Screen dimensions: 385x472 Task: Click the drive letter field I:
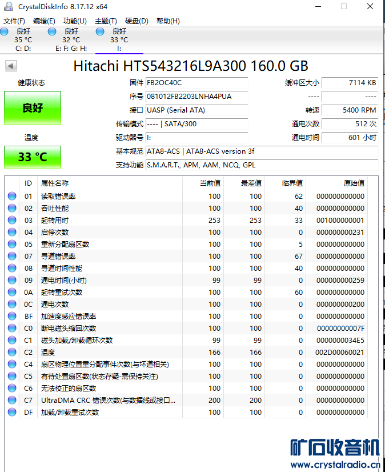[x=197, y=138]
